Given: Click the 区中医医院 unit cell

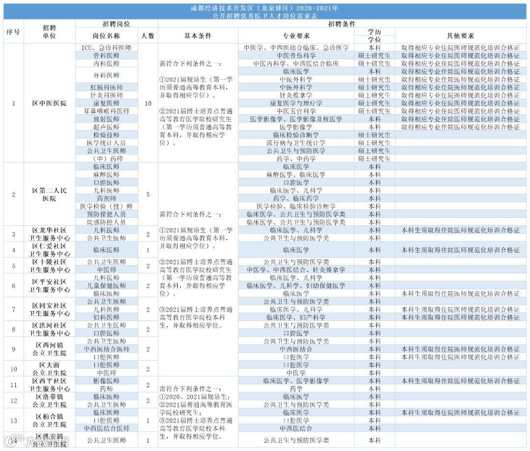Looking at the screenshot, I should click(50, 103).
